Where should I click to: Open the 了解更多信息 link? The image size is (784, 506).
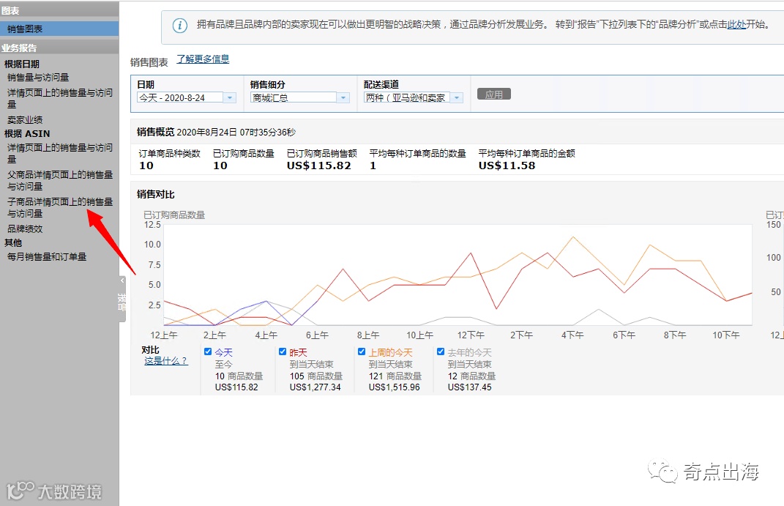[203, 59]
